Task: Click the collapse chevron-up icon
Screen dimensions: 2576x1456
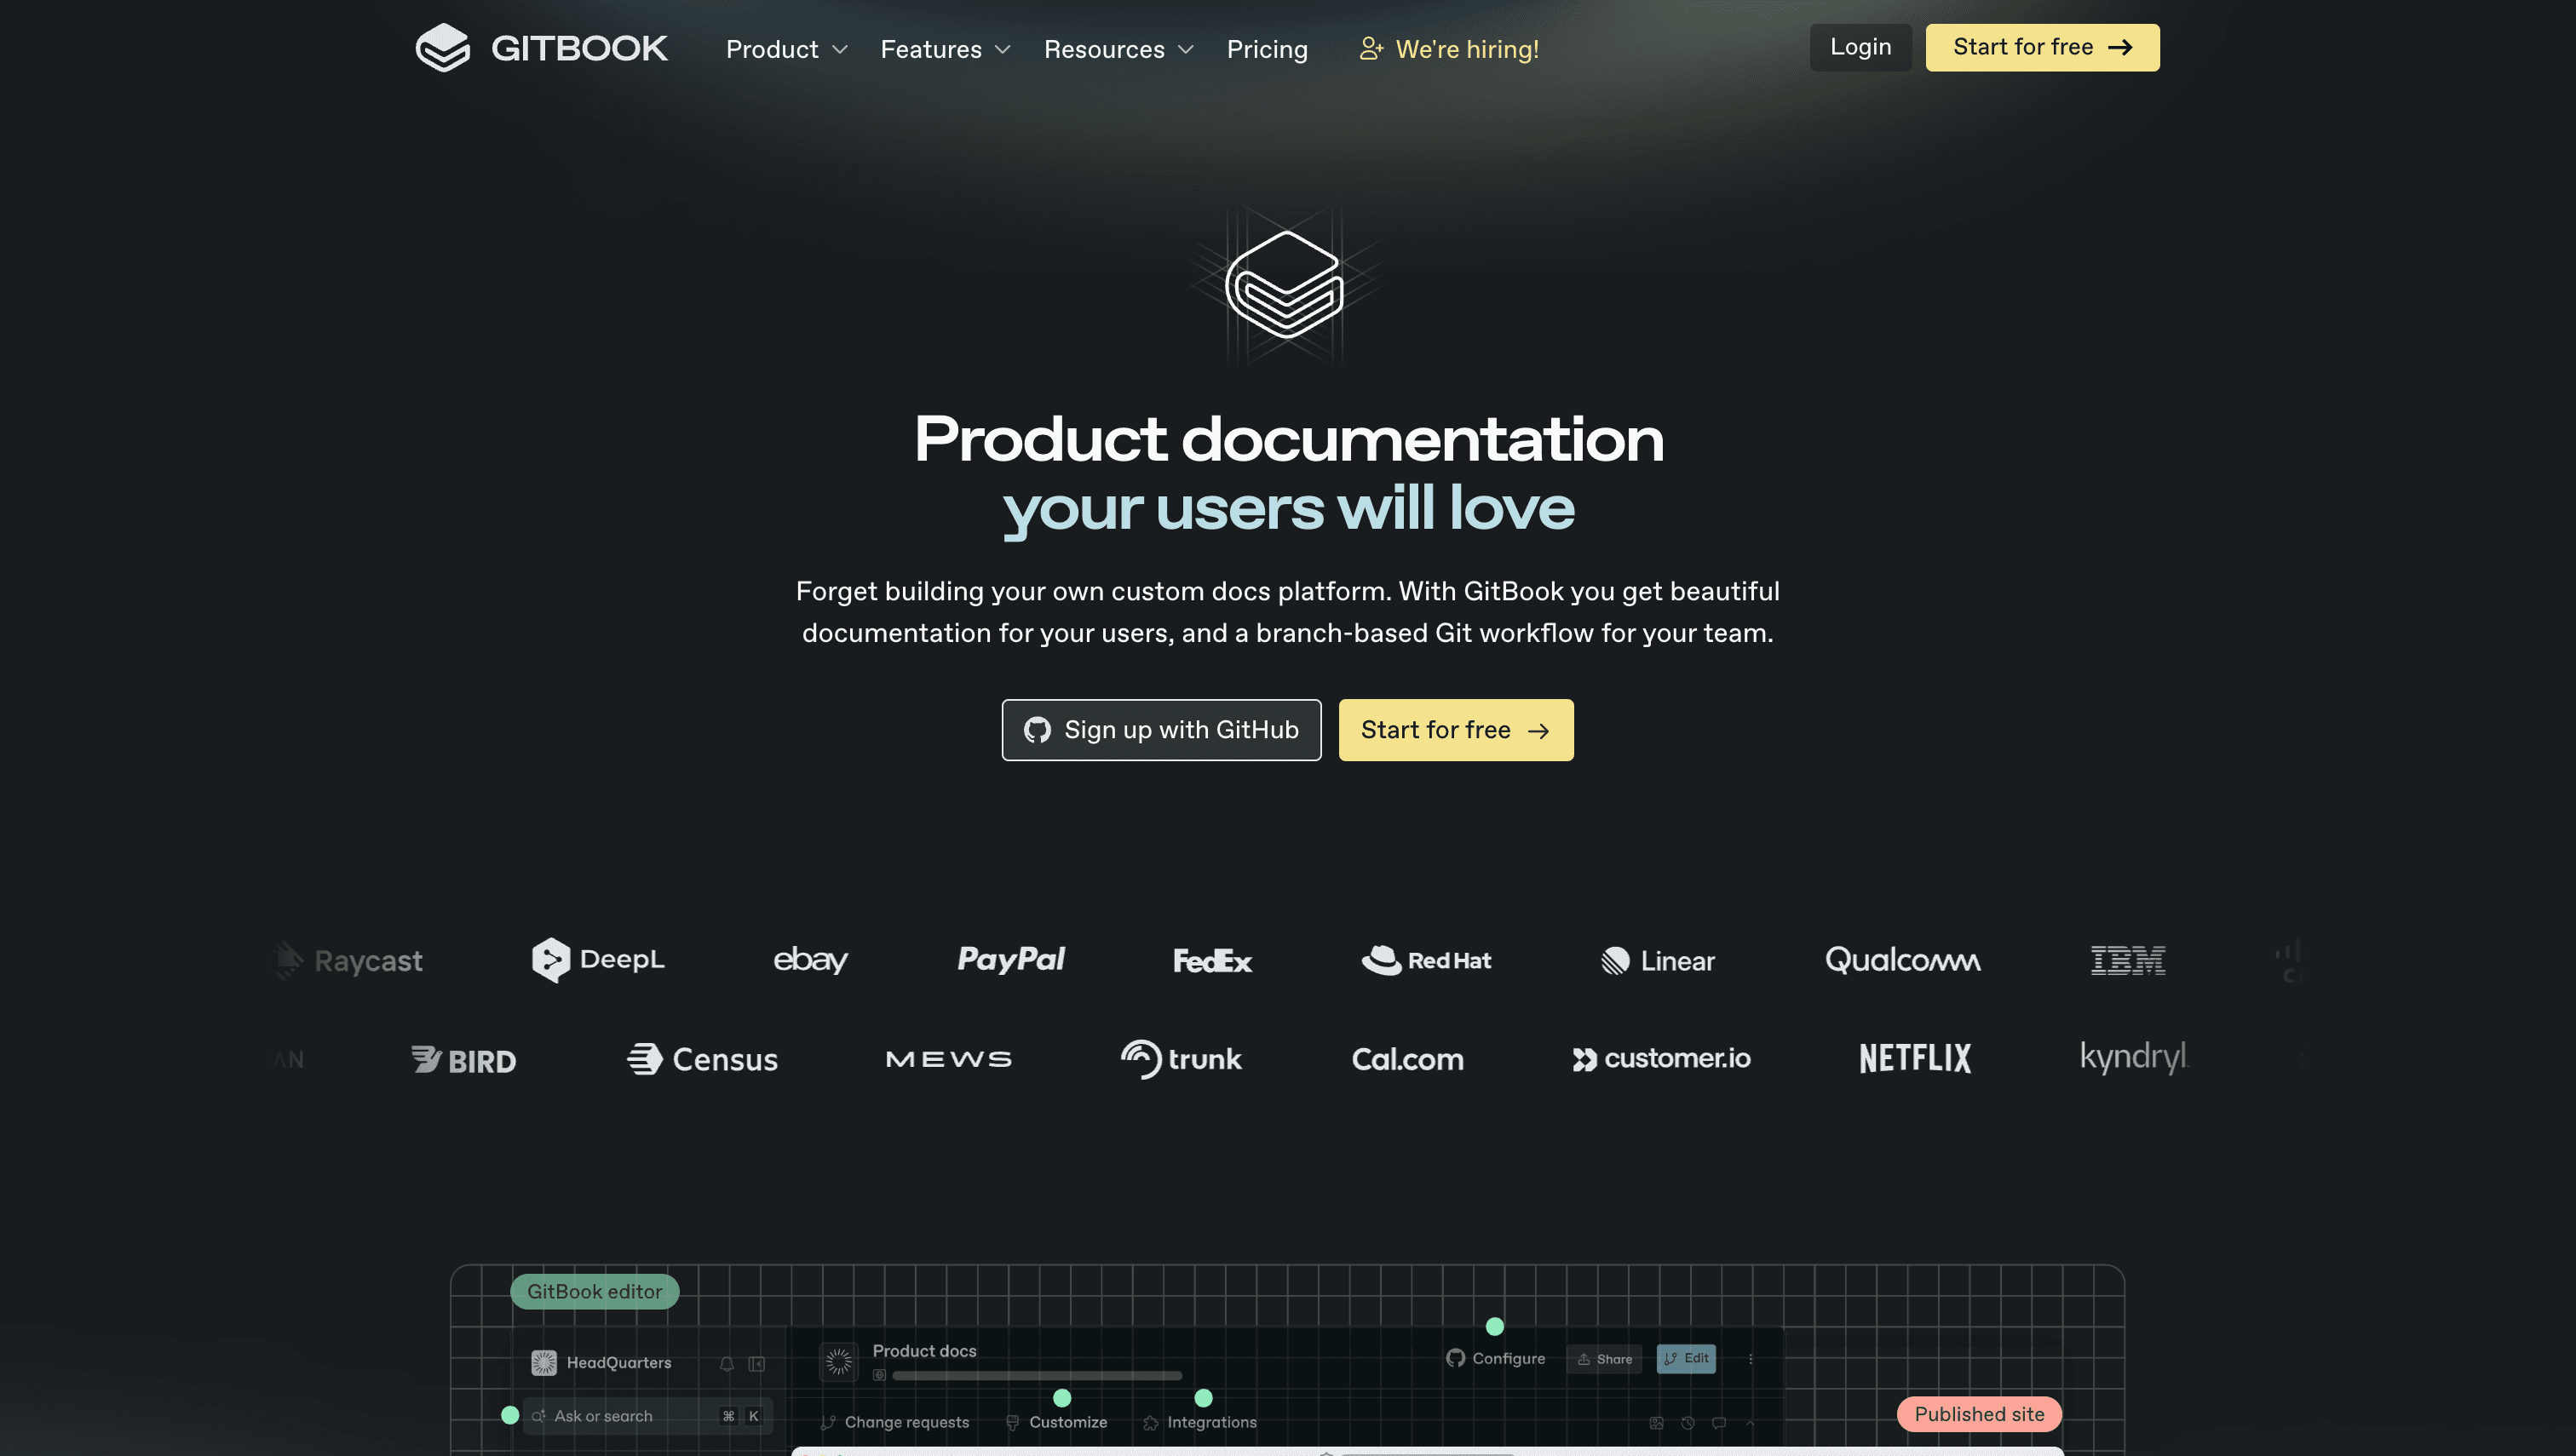Action: (1750, 1422)
